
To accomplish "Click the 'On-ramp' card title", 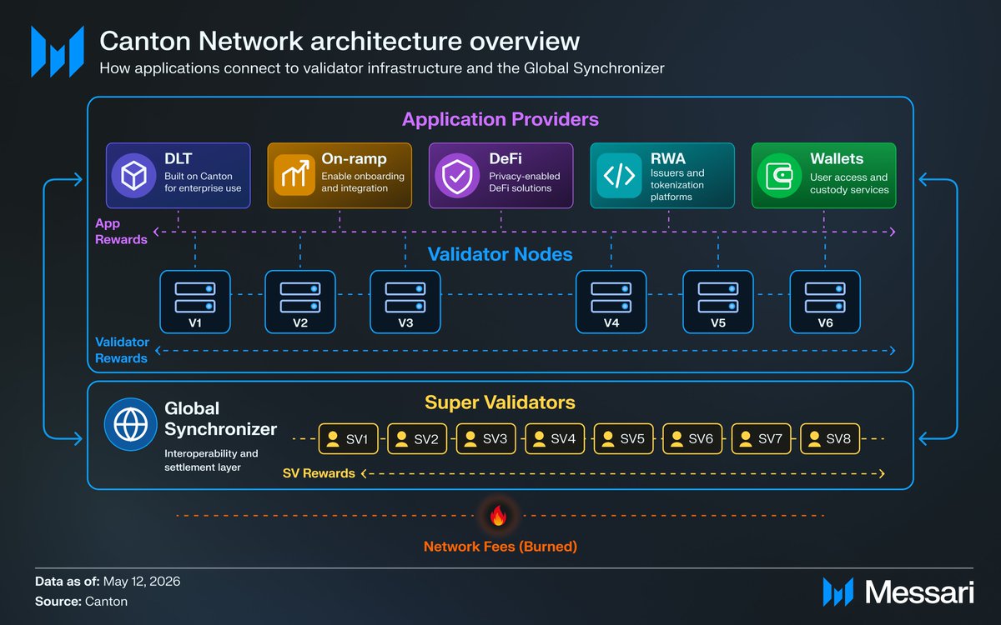I will 354,158.
